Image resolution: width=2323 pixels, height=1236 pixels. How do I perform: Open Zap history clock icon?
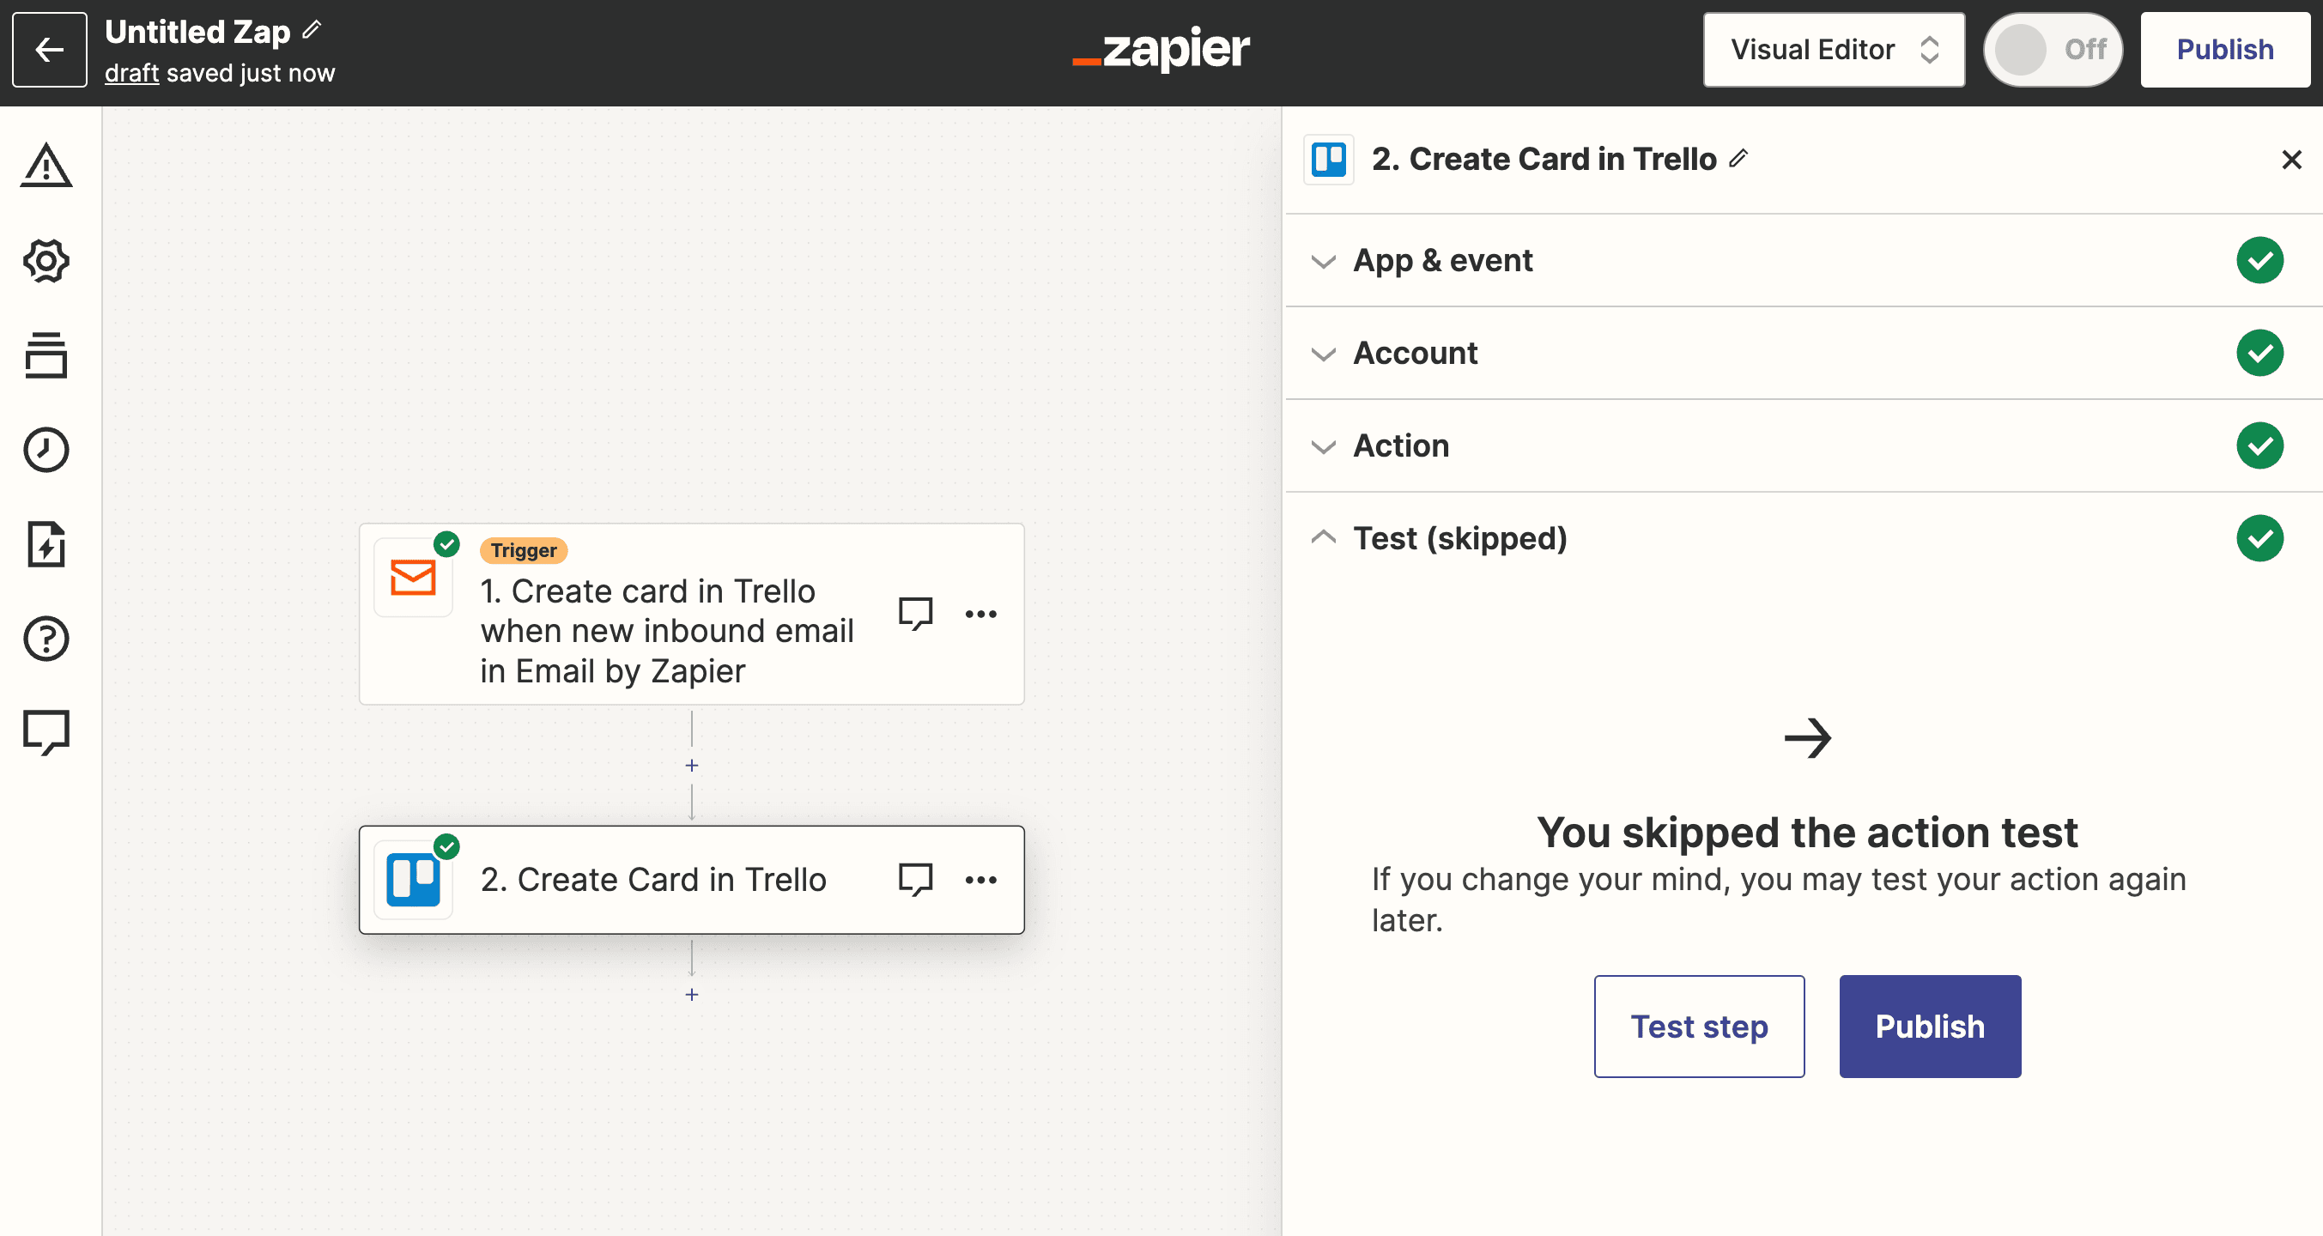tap(46, 449)
